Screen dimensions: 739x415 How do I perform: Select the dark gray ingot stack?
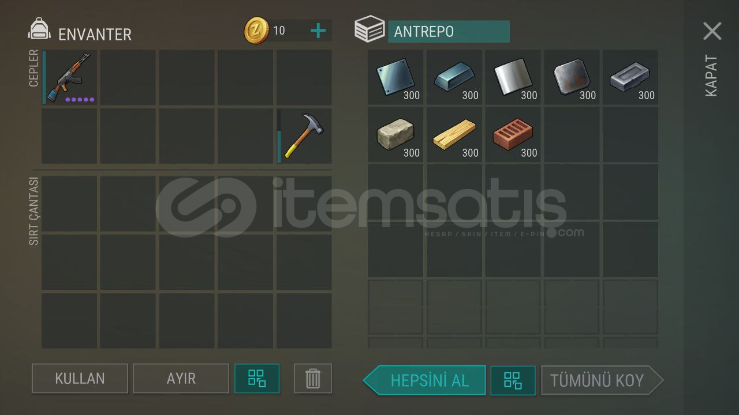pos(630,77)
